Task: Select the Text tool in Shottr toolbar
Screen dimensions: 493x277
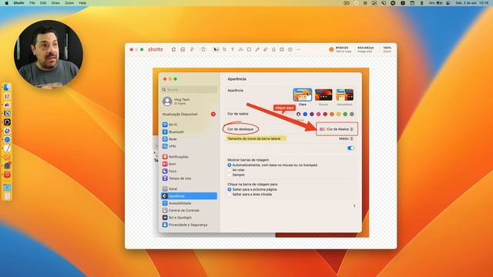Action: pos(233,49)
